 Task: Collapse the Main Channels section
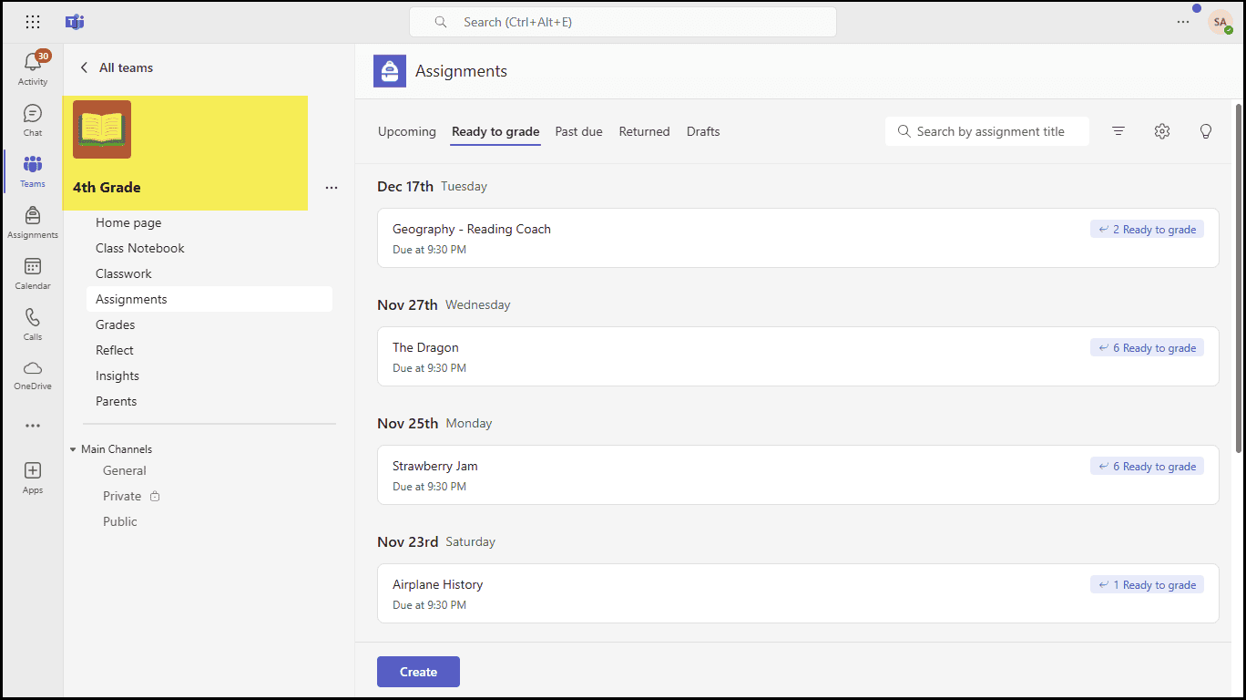73,448
